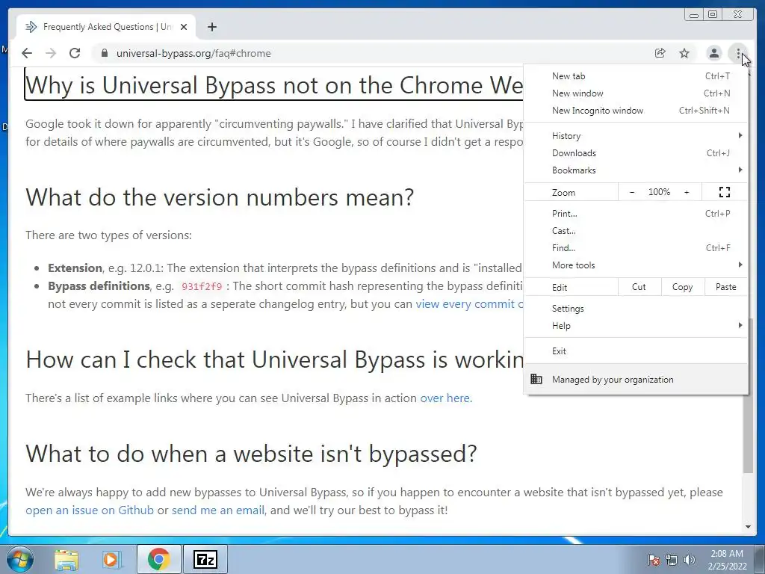Share this page using the share icon

pyautogui.click(x=660, y=53)
